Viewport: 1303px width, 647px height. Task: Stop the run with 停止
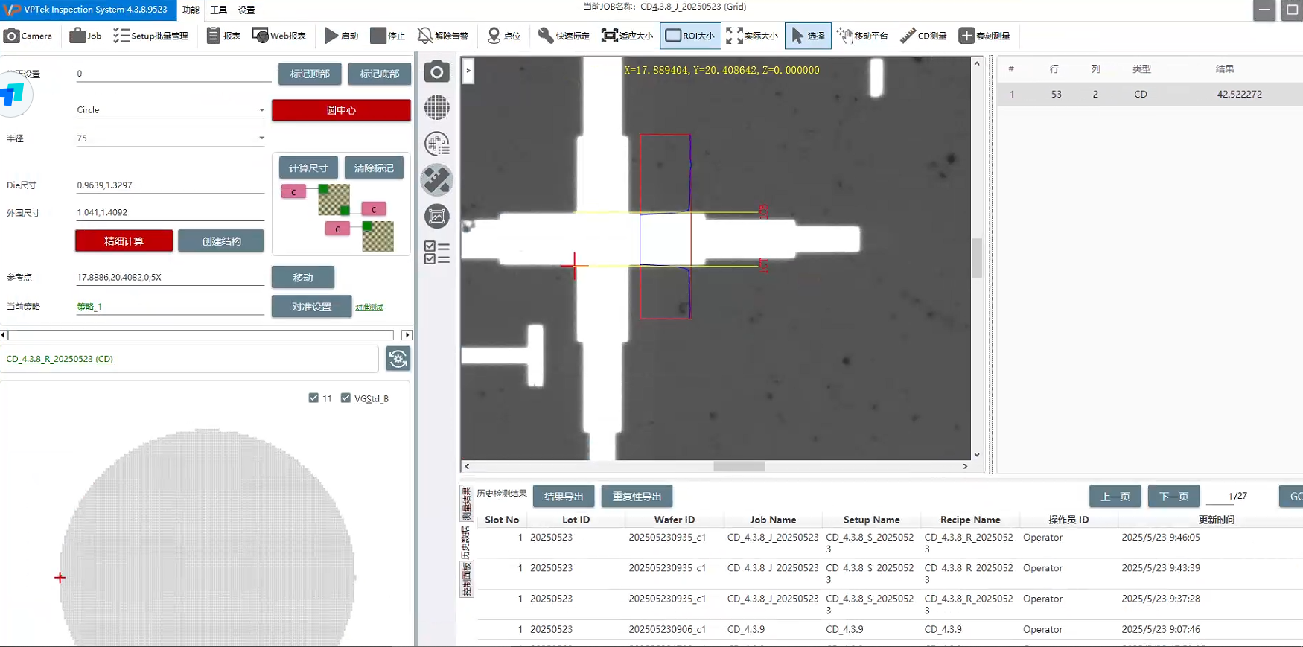(x=388, y=36)
